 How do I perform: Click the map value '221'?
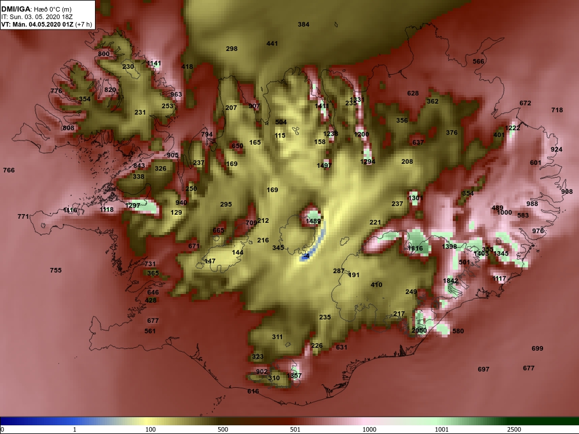click(375, 223)
